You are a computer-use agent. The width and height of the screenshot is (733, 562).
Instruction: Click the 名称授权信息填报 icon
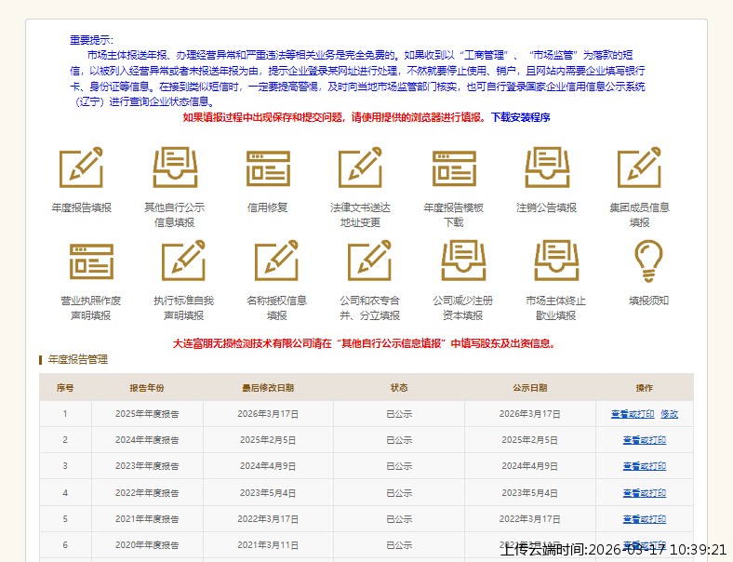[x=276, y=261]
